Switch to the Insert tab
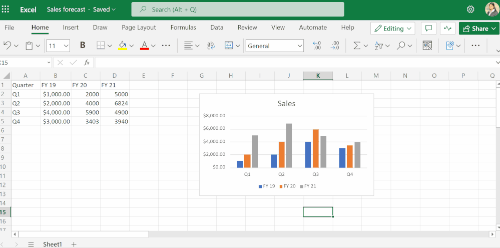This screenshot has width=500, height=248. (71, 28)
